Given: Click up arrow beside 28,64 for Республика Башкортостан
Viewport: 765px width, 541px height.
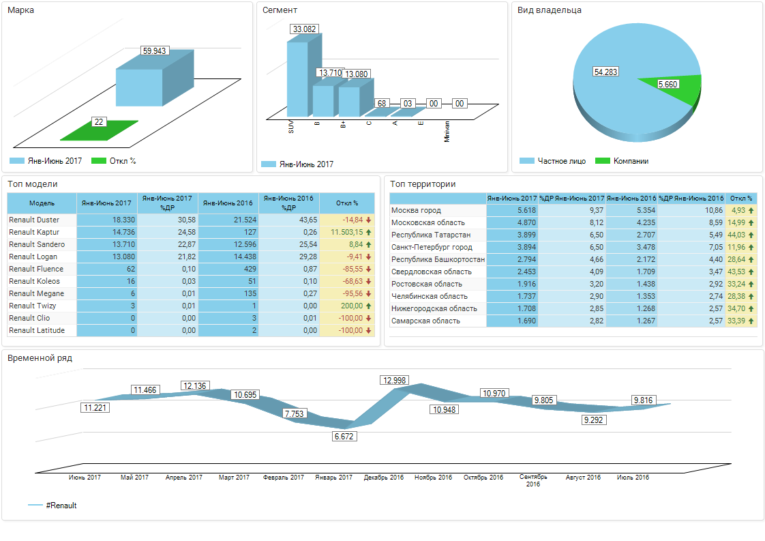Looking at the screenshot, I should [751, 259].
